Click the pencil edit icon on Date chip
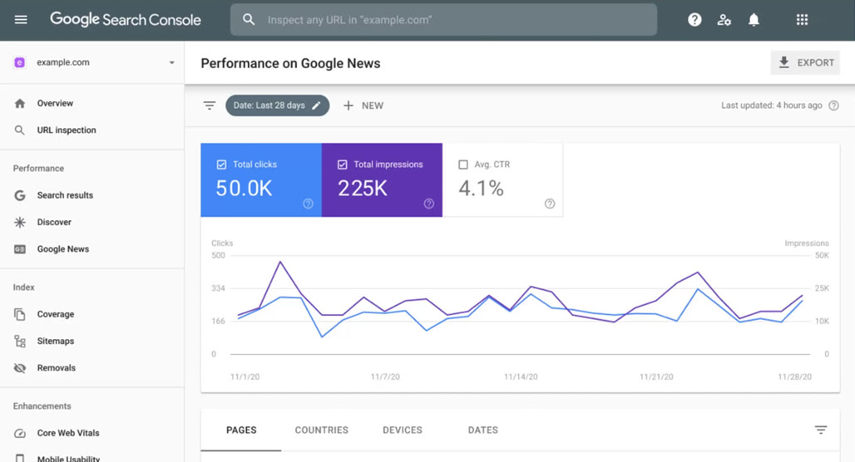Viewport: 855px width, 462px height. point(316,106)
